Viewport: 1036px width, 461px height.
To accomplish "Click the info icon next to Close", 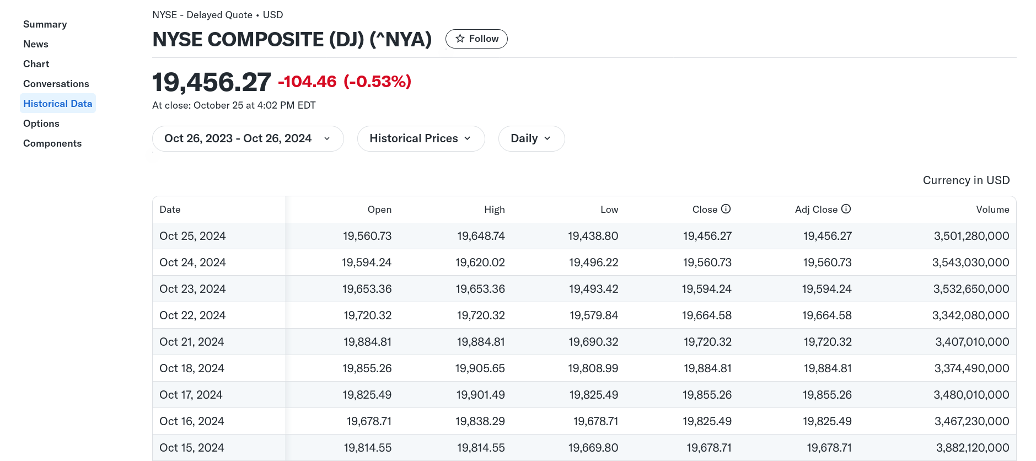I will pos(726,209).
